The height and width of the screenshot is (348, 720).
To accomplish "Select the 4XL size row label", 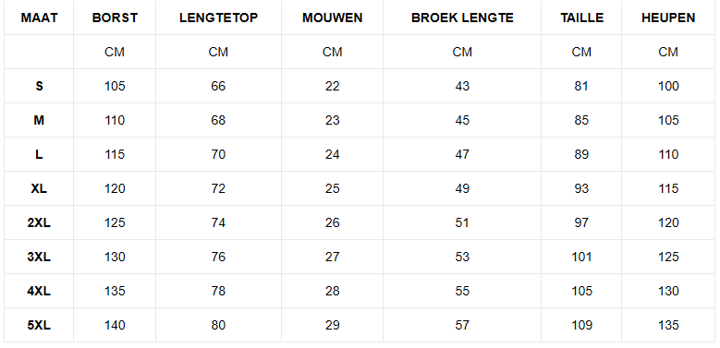I will pyautogui.click(x=39, y=291).
